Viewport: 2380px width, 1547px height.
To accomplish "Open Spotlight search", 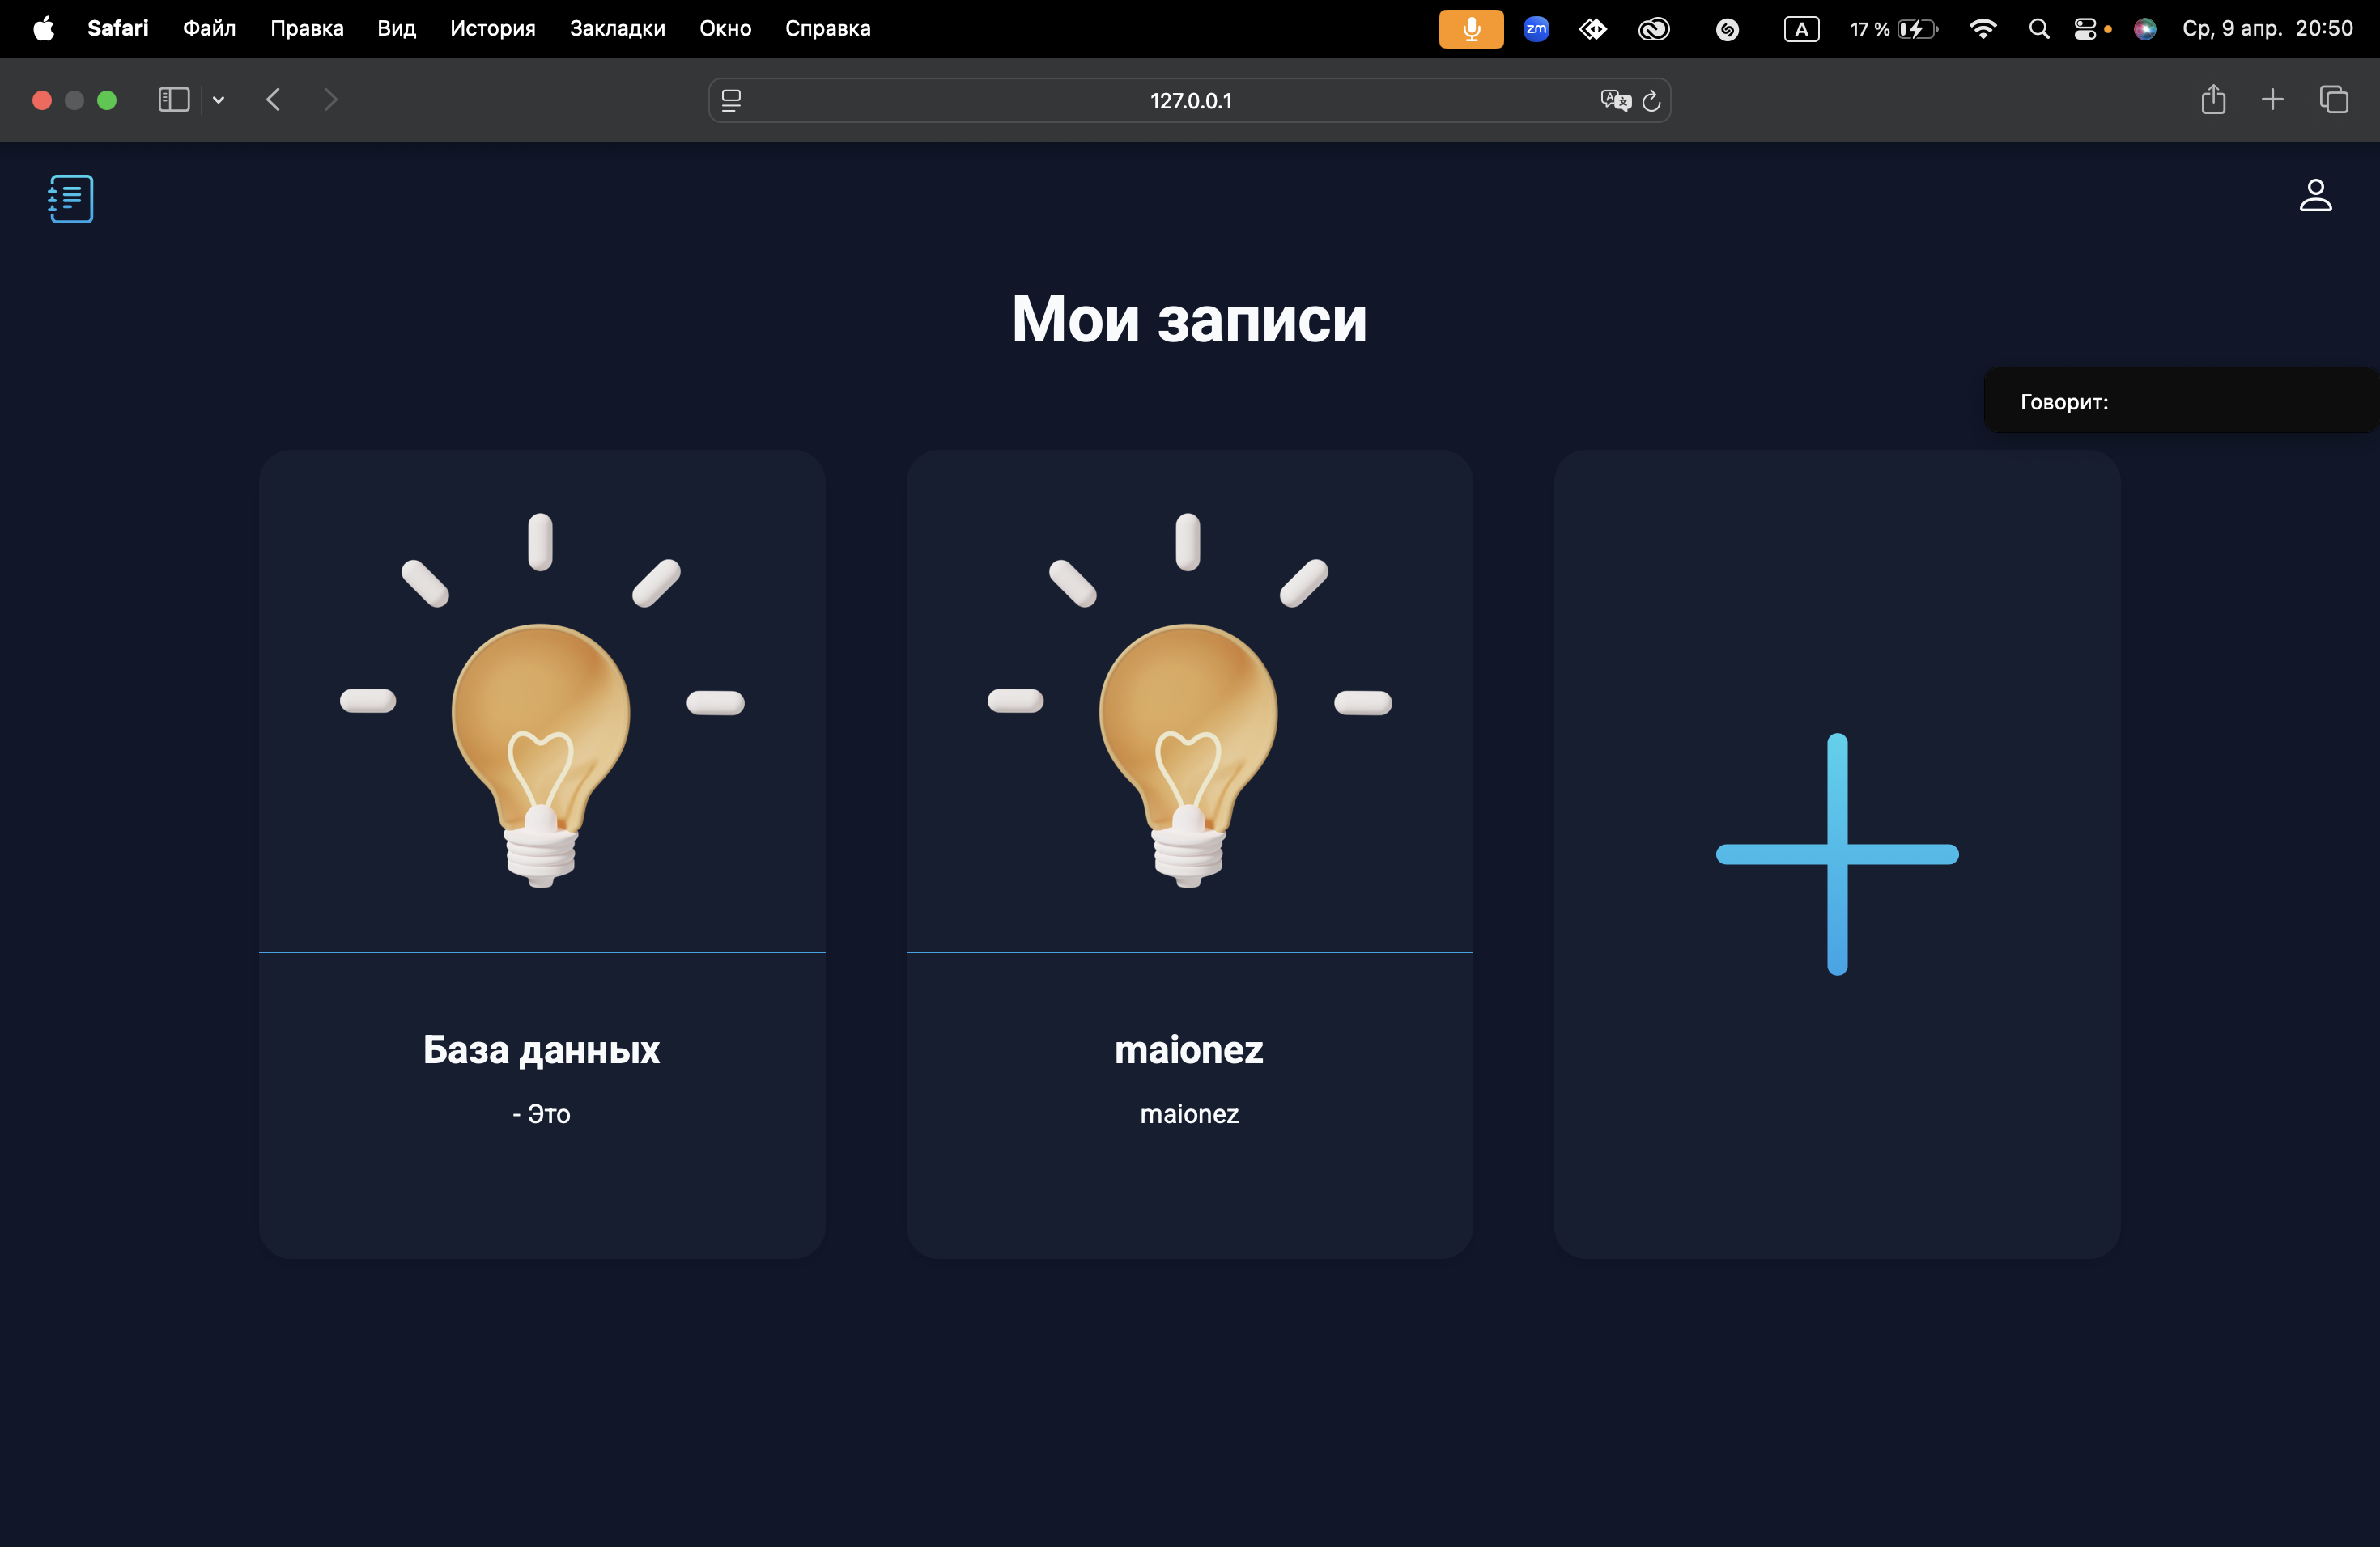I will tap(2038, 28).
